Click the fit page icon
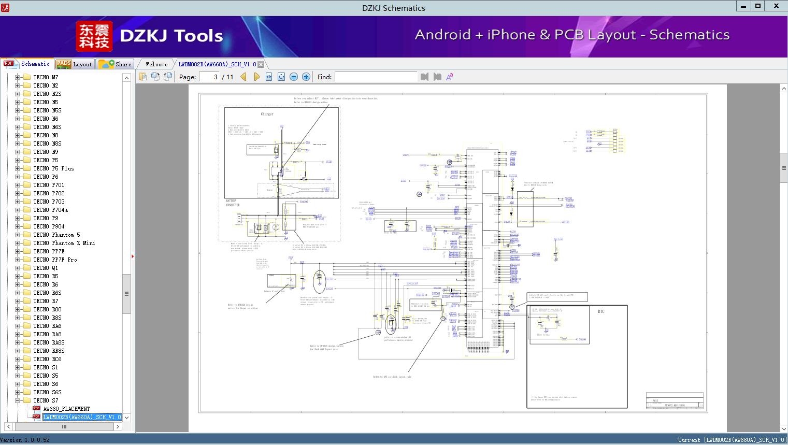The width and height of the screenshot is (788, 445). tap(281, 77)
